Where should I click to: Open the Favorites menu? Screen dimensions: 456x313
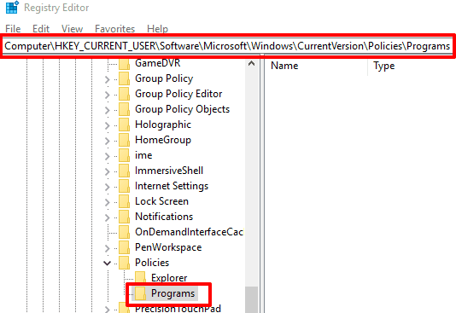[x=115, y=29]
